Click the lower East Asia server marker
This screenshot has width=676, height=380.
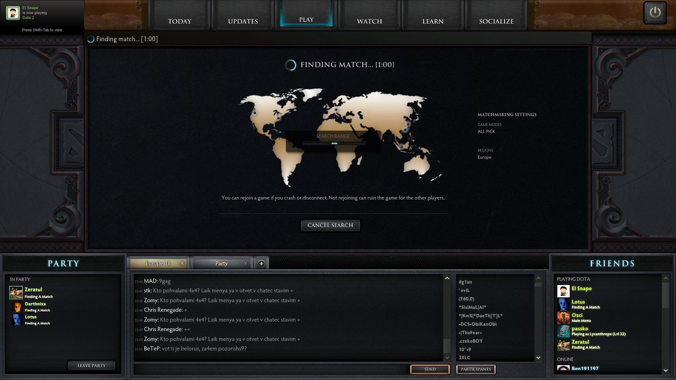[405, 130]
